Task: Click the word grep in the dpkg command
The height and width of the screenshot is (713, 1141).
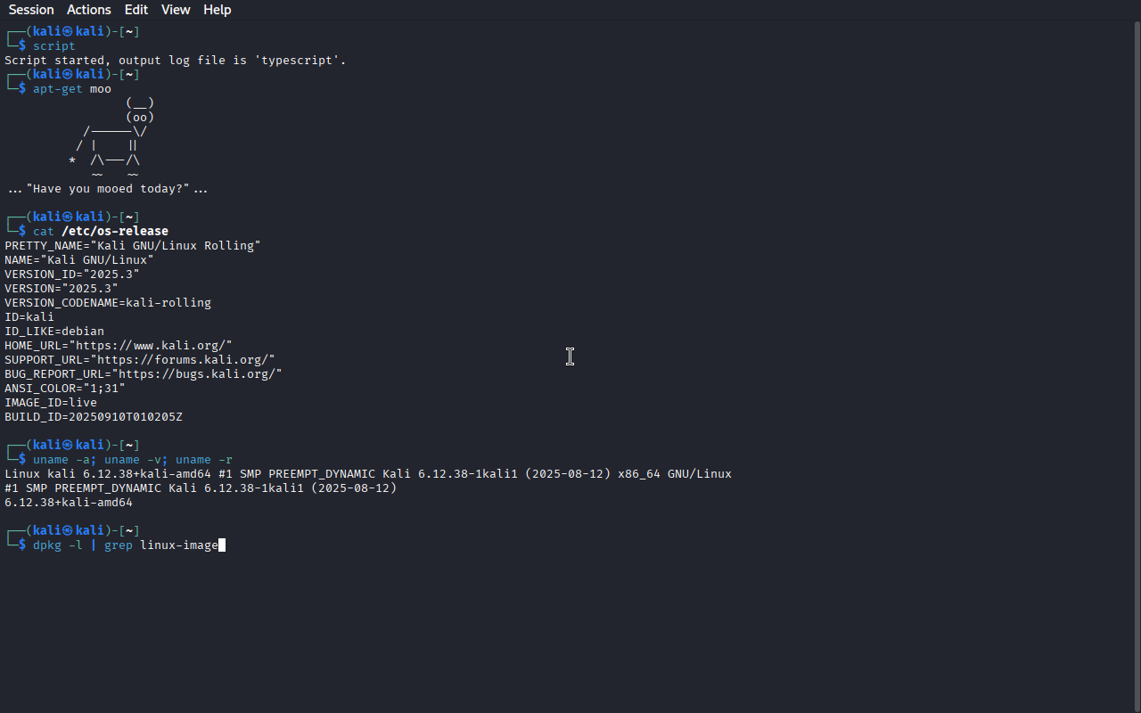Action: [119, 545]
